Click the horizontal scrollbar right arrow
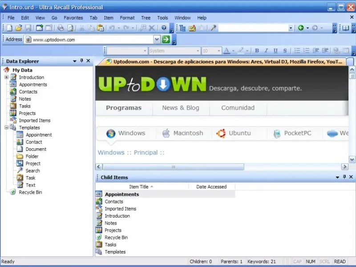Viewport: 356px width, 267px height. point(344,167)
